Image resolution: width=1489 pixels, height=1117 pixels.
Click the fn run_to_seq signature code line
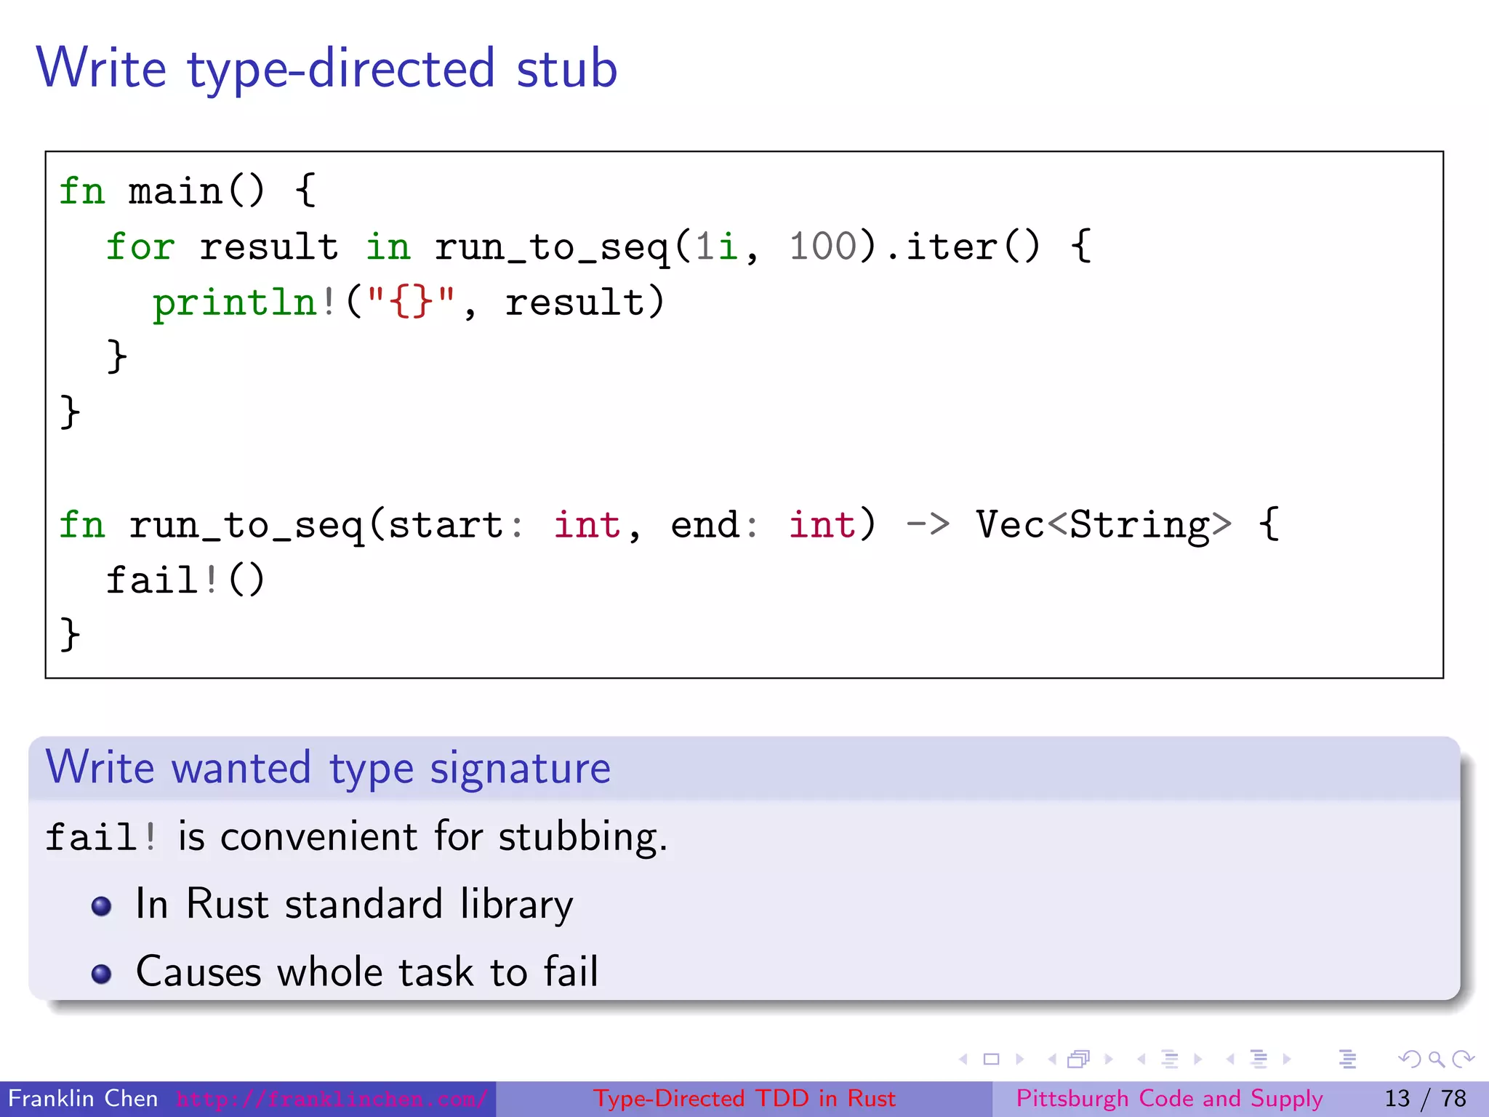(x=670, y=525)
